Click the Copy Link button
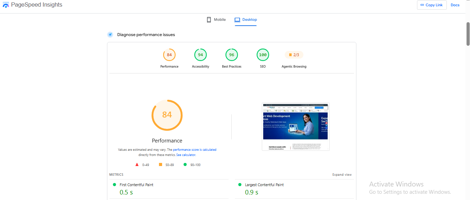Image resolution: width=470 pixels, height=200 pixels. [432, 5]
